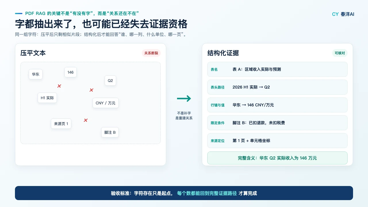Image resolution: width=368 pixels, height=207 pixels.
Task: Click value 脚注 B：已扣退款，未扣税费
Action: pos(259,123)
